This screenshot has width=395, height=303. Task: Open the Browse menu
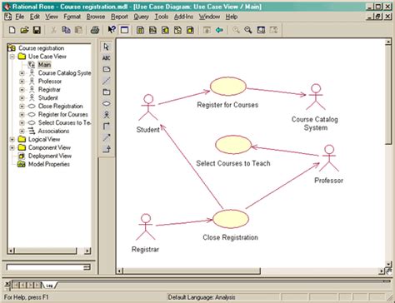point(96,17)
